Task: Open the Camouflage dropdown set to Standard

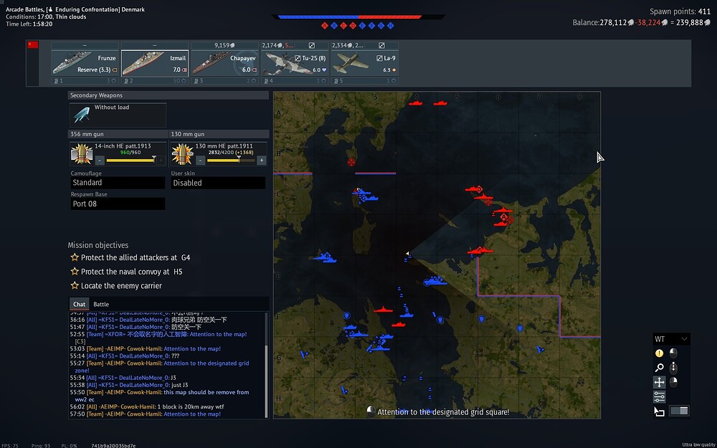Action: (118, 183)
